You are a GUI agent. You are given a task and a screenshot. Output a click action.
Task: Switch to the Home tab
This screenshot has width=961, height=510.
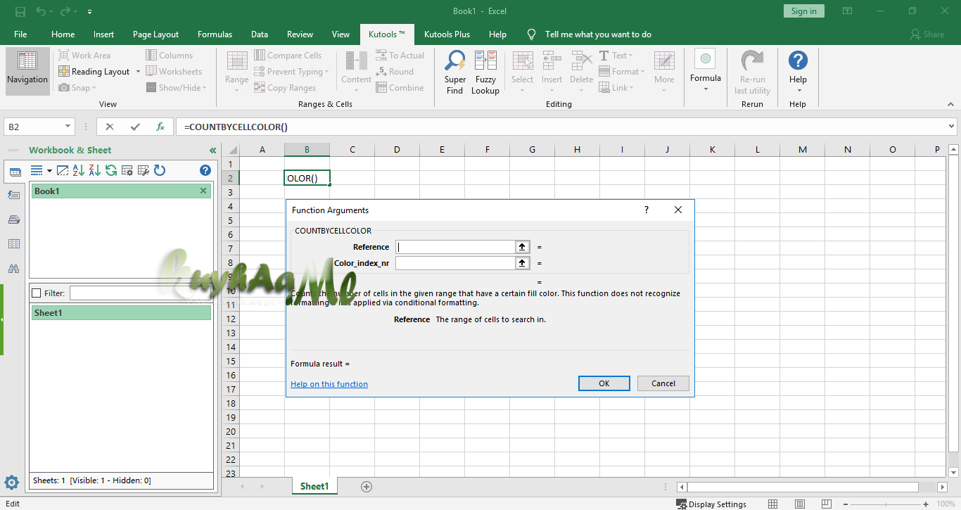click(63, 34)
